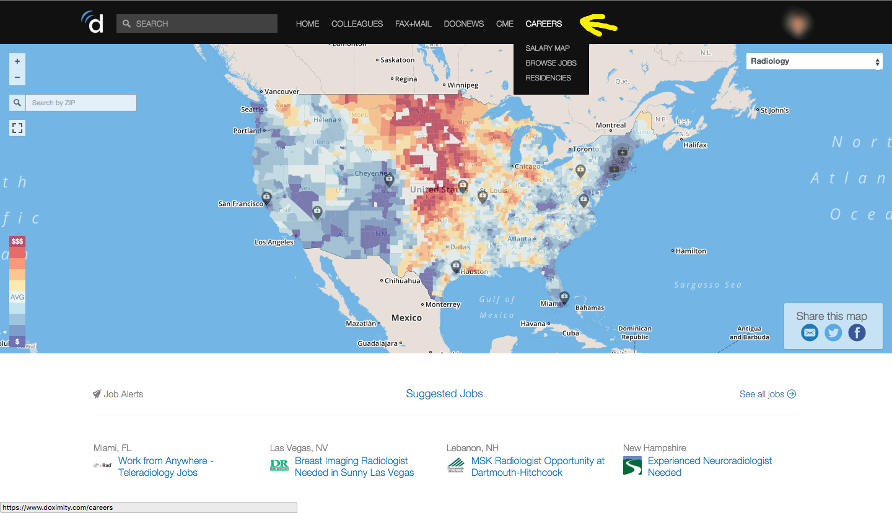Open Experienced Neuroradiologist Needed job

[710, 467]
